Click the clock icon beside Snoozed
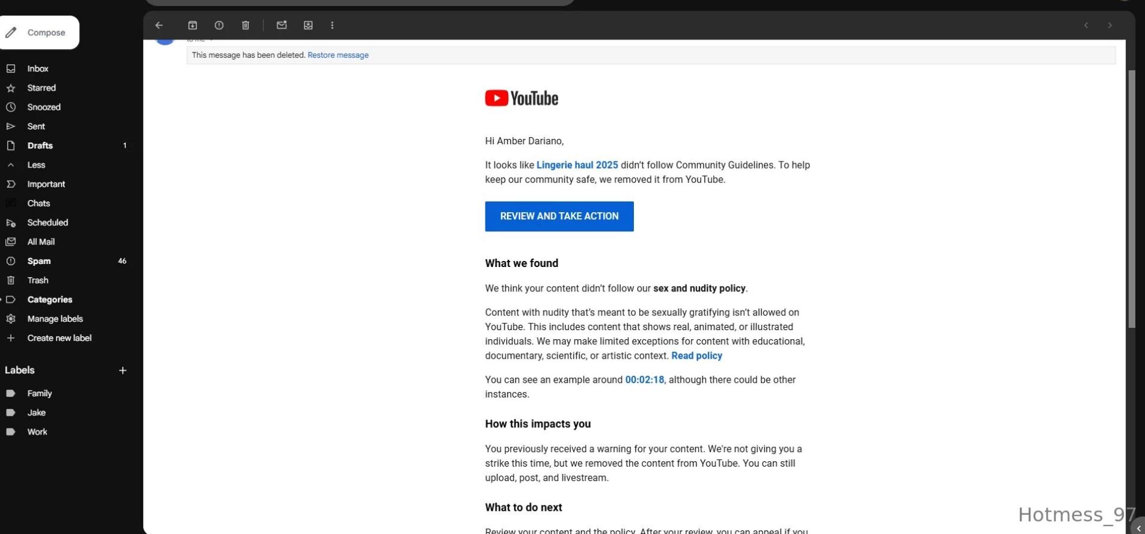Screen dimensions: 1145x534 click(11, 107)
